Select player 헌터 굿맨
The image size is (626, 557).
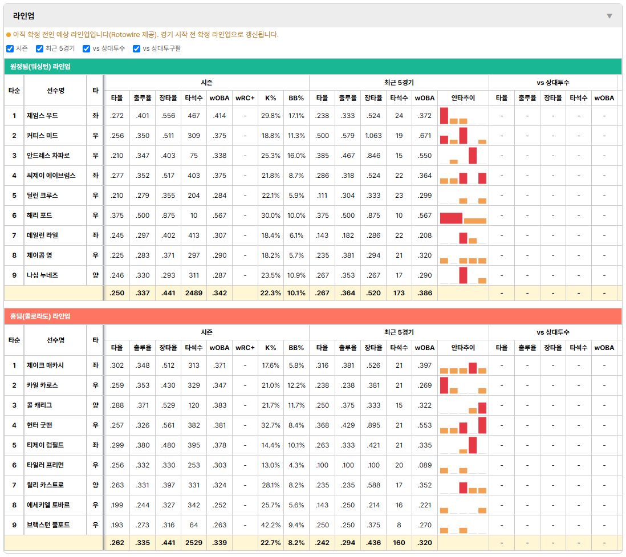click(x=39, y=425)
